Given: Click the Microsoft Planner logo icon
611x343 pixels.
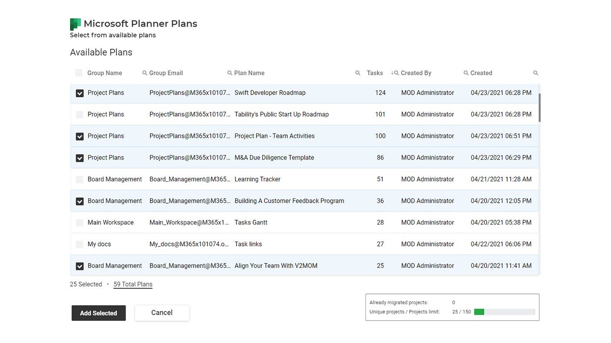Looking at the screenshot, I should [75, 24].
